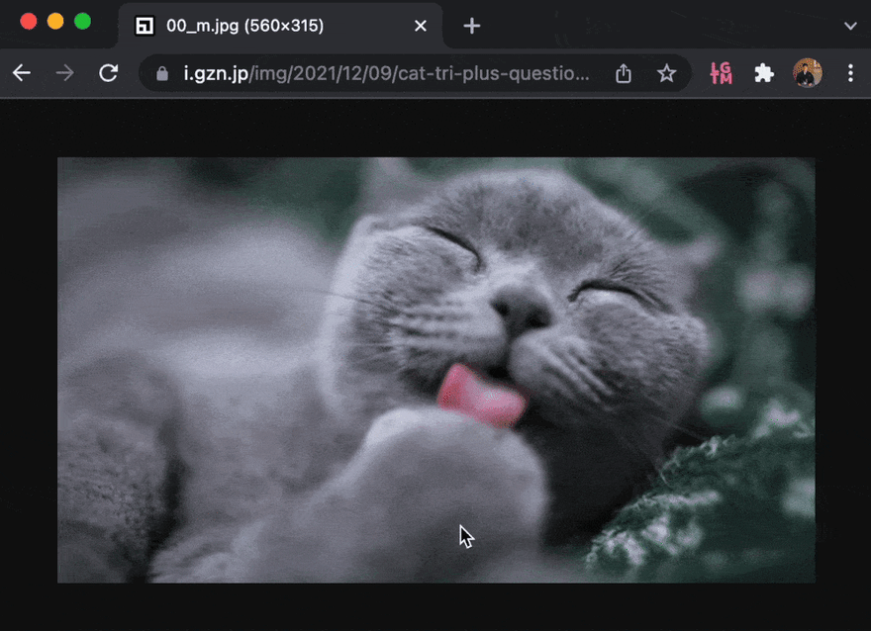Open a new tab
Image resolution: width=871 pixels, height=631 pixels.
471,26
